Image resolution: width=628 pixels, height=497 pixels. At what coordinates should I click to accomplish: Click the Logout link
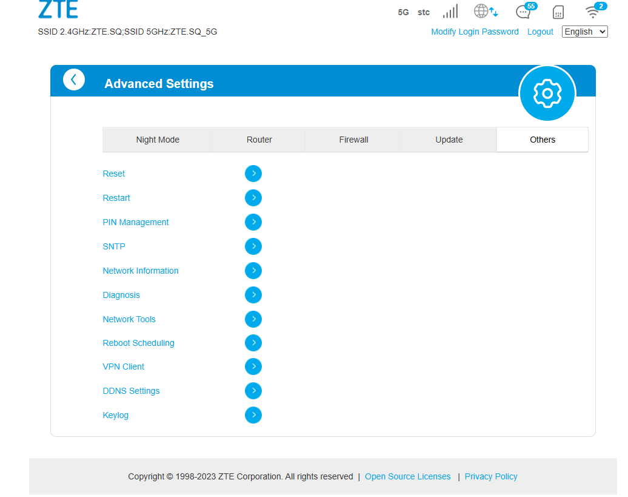[540, 32]
